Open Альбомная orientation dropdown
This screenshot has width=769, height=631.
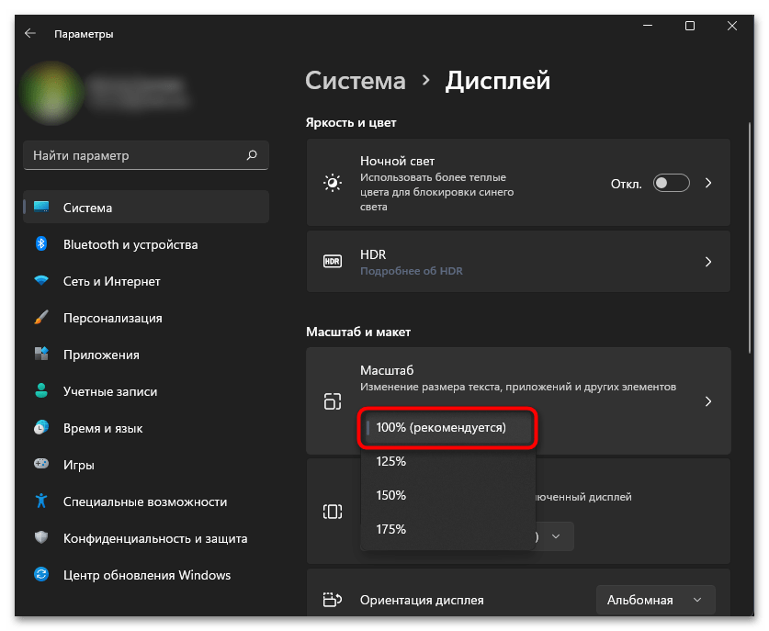(x=654, y=600)
